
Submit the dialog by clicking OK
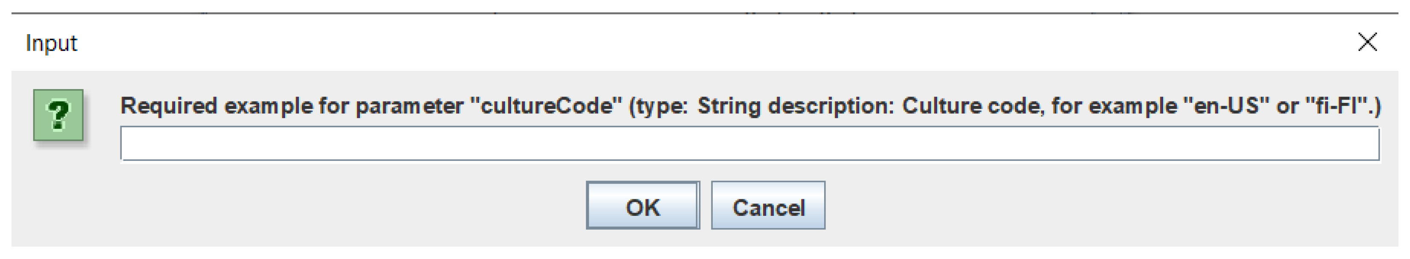pos(643,206)
